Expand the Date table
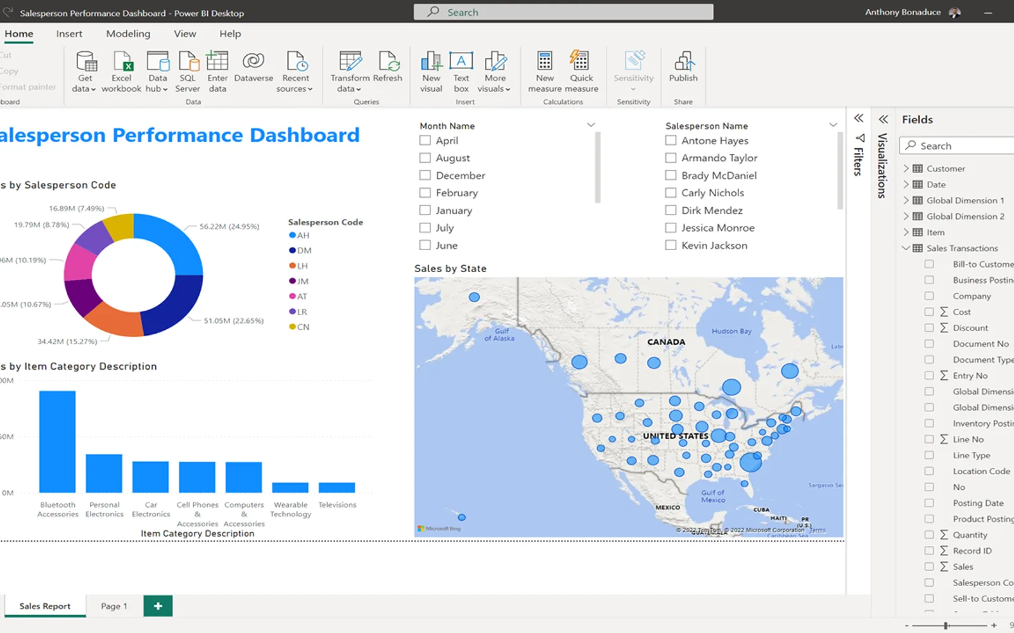Image resolution: width=1014 pixels, height=633 pixels. pos(906,184)
